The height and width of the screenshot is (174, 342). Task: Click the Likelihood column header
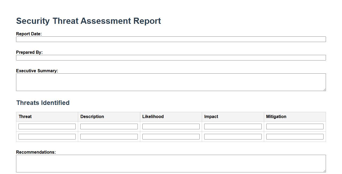(153, 117)
